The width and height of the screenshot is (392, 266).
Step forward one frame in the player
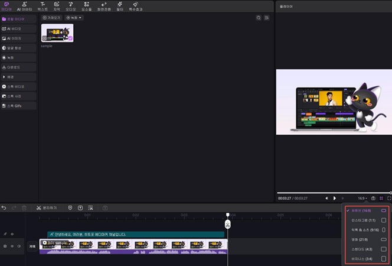pyautogui.click(x=342, y=198)
